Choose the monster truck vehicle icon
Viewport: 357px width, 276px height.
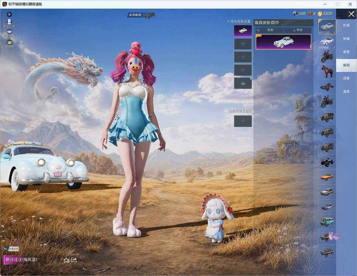(x=327, y=161)
